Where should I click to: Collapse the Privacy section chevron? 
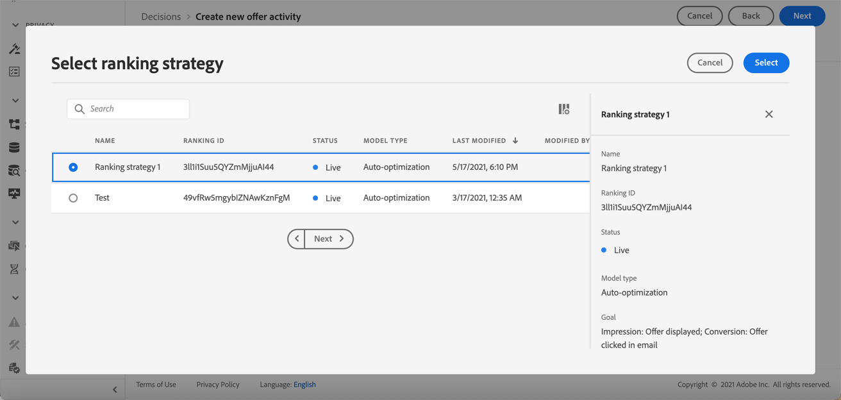[15, 26]
